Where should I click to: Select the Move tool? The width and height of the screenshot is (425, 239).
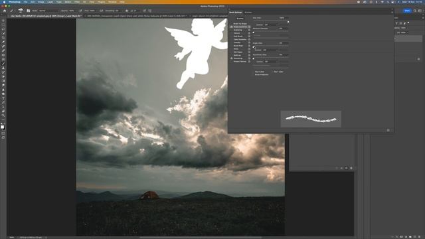[x=3, y=21]
